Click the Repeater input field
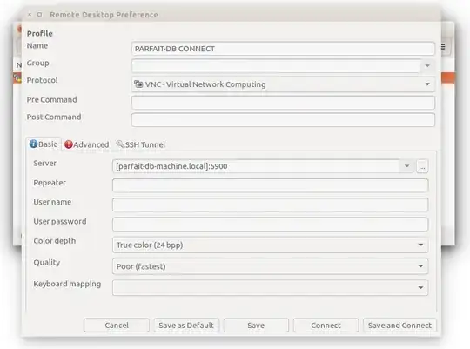470x349 pixels. pyautogui.click(x=270, y=185)
